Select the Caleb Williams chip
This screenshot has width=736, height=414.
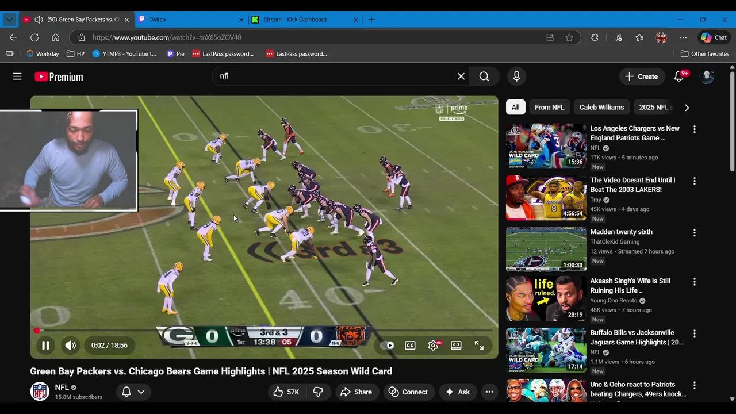click(601, 107)
